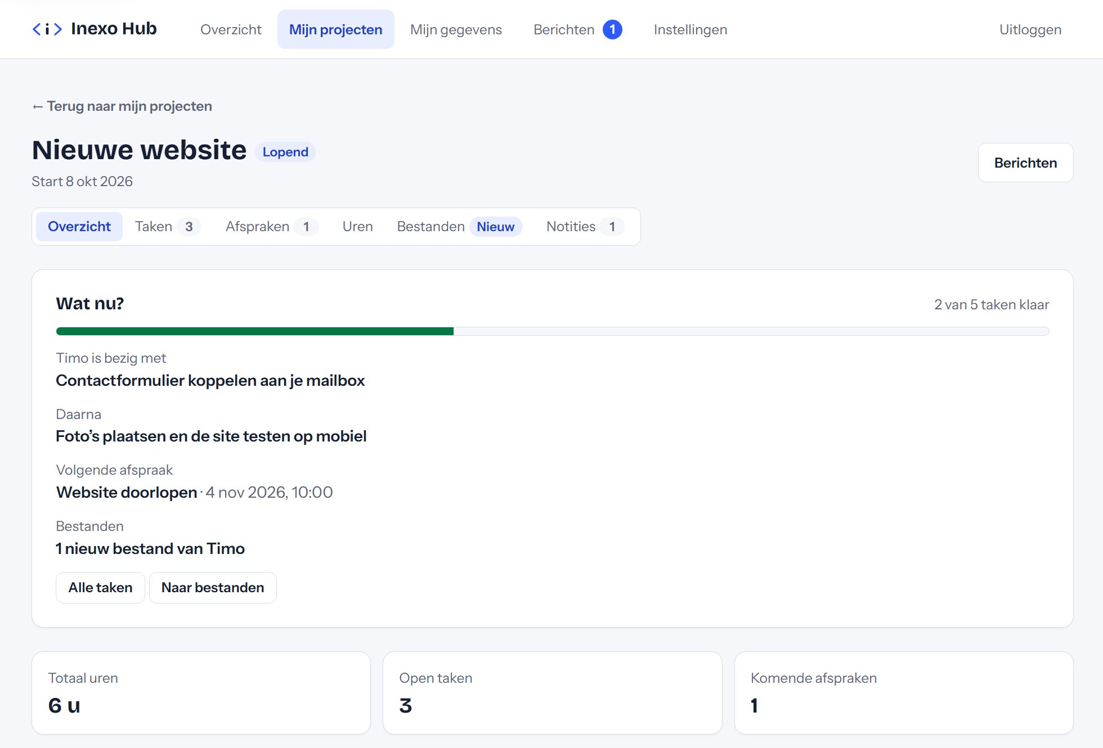Go to Mijn projecten in top navigation
The width and height of the screenshot is (1103, 748).
click(335, 29)
